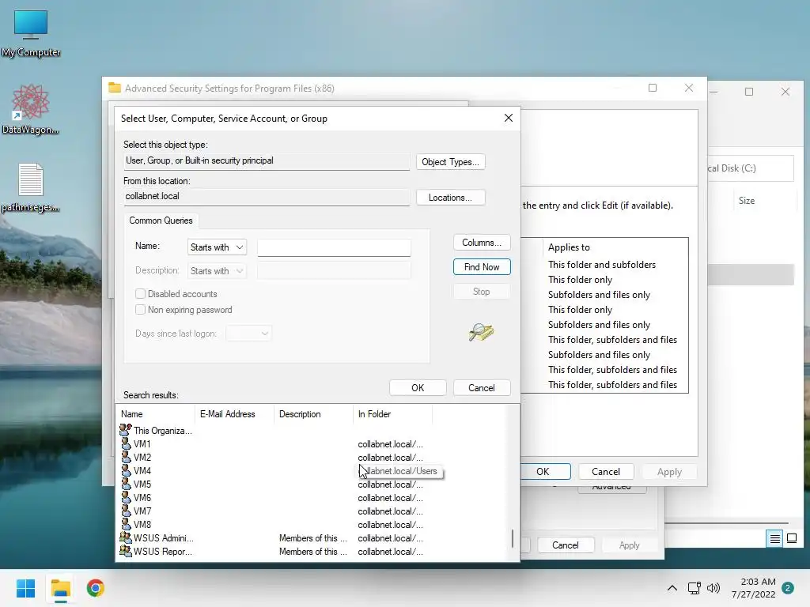The image size is (810, 607).
Task: Open the Name 'Starts with' dropdown
Action: [217, 247]
